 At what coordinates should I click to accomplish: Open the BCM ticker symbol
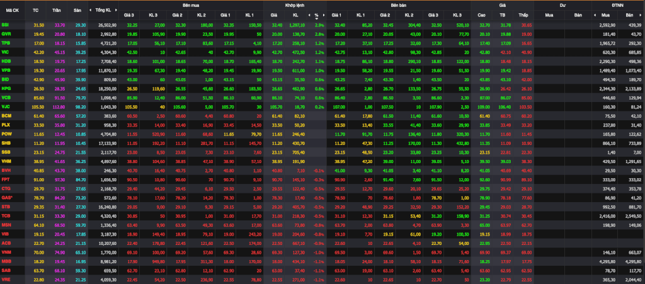pyautogui.click(x=6, y=115)
